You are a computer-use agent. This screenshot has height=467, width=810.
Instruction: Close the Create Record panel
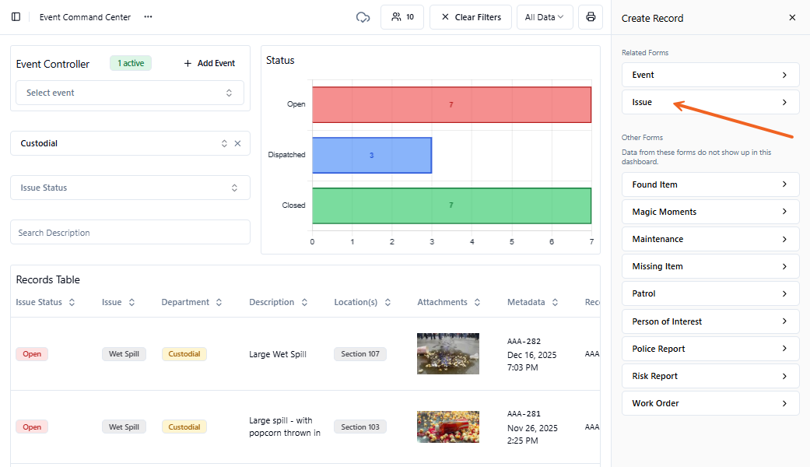point(792,18)
